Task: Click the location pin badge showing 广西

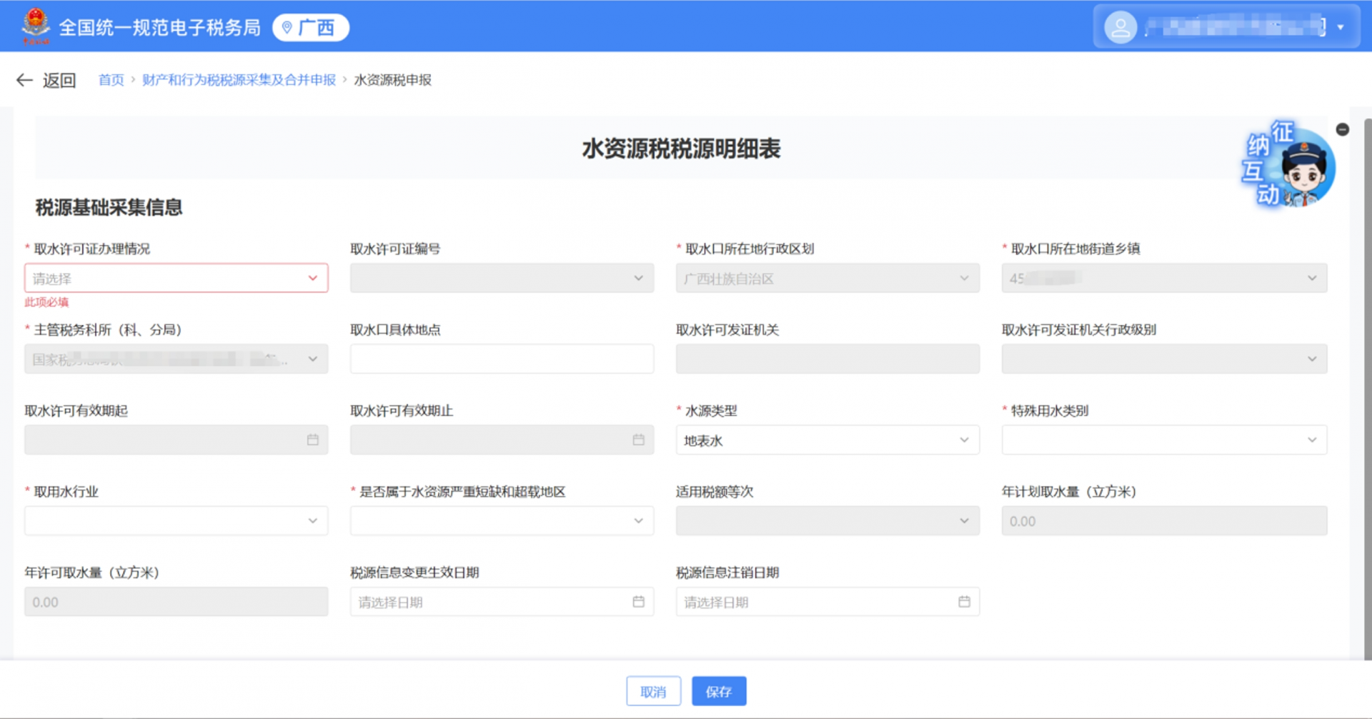Action: pyautogui.click(x=310, y=28)
